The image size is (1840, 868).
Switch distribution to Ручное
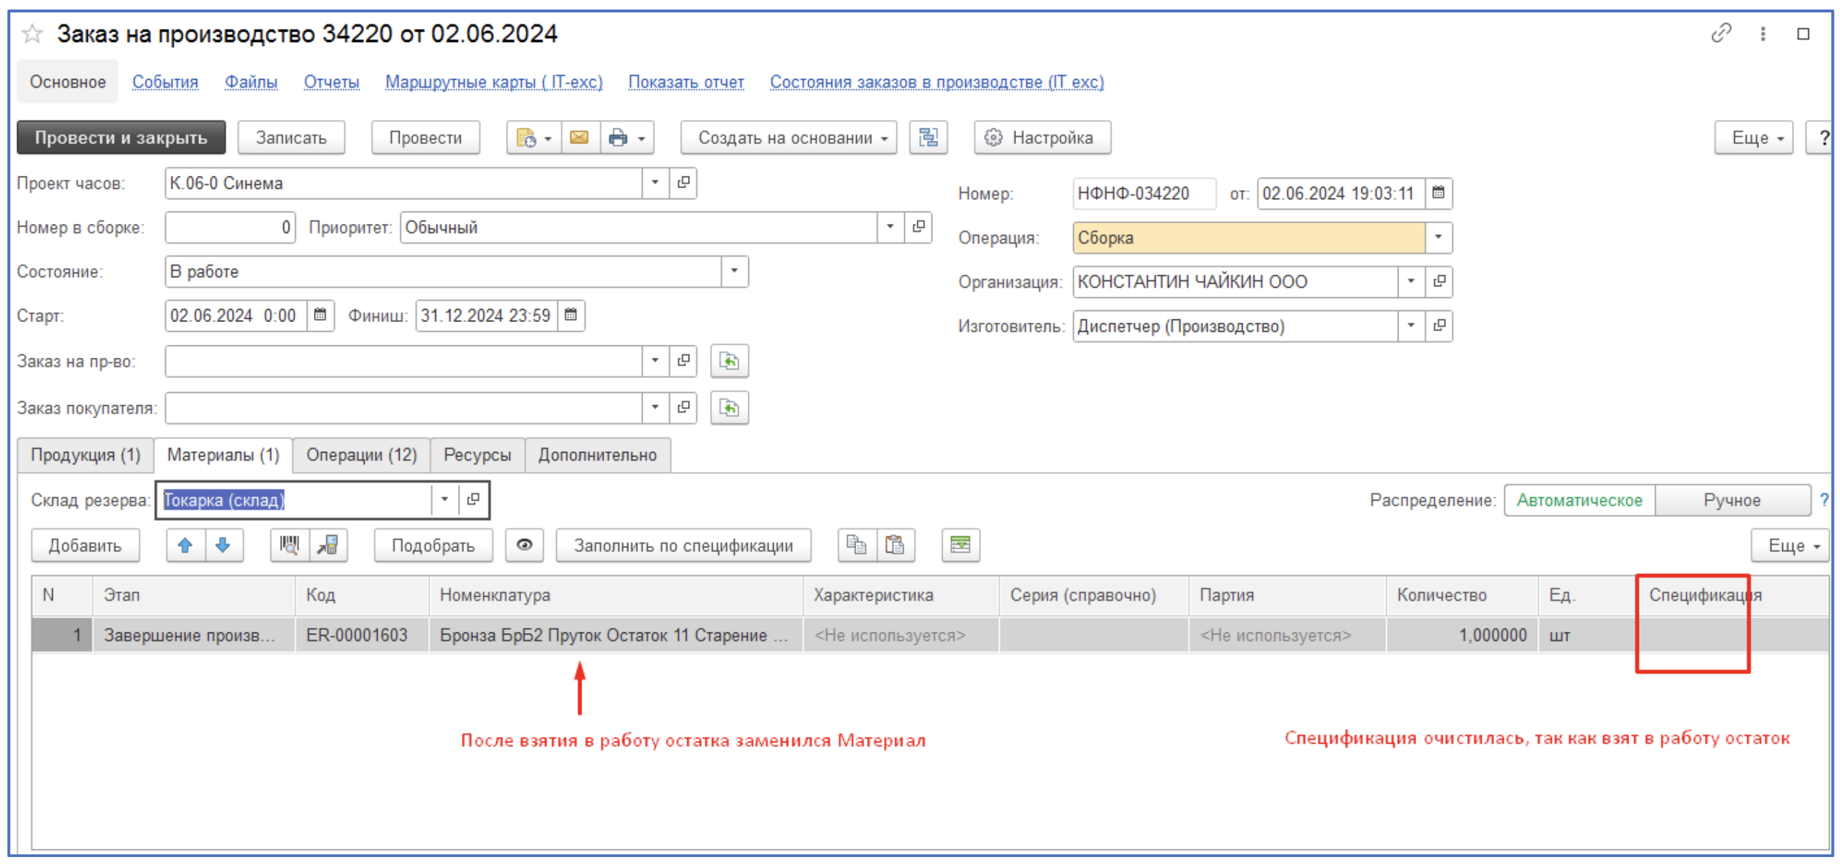(x=1731, y=500)
